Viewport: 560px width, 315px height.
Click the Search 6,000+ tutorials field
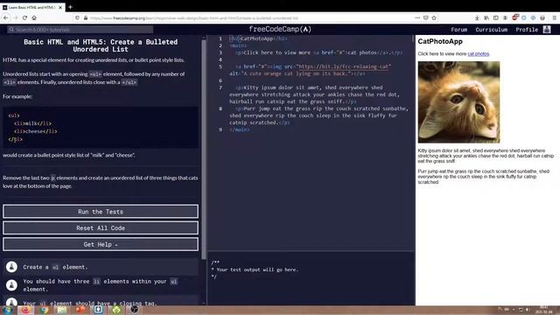pos(80,30)
